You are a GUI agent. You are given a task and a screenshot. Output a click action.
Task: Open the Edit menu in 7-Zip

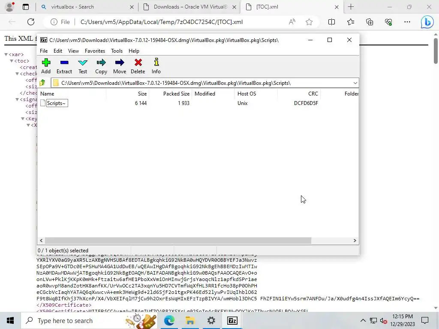(x=58, y=51)
